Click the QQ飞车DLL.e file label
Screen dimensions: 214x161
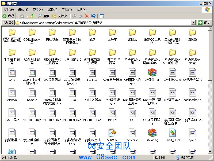(192, 120)
